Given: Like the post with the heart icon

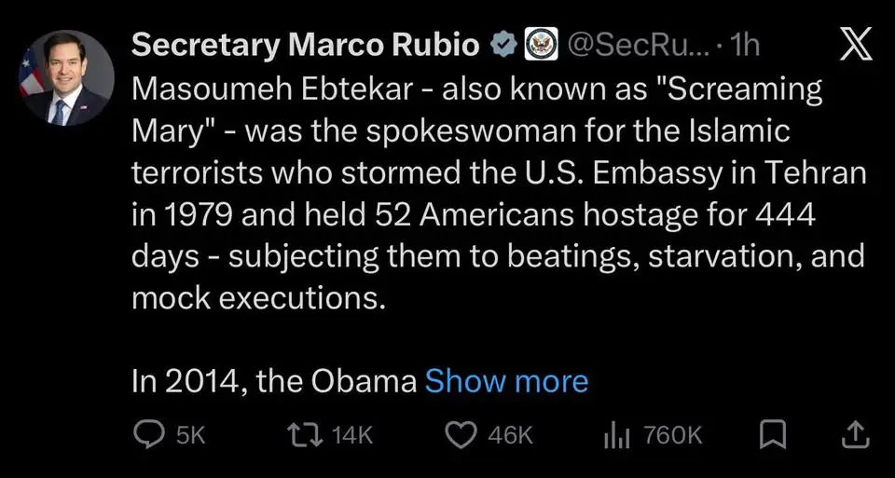Looking at the screenshot, I should pyautogui.click(x=461, y=434).
